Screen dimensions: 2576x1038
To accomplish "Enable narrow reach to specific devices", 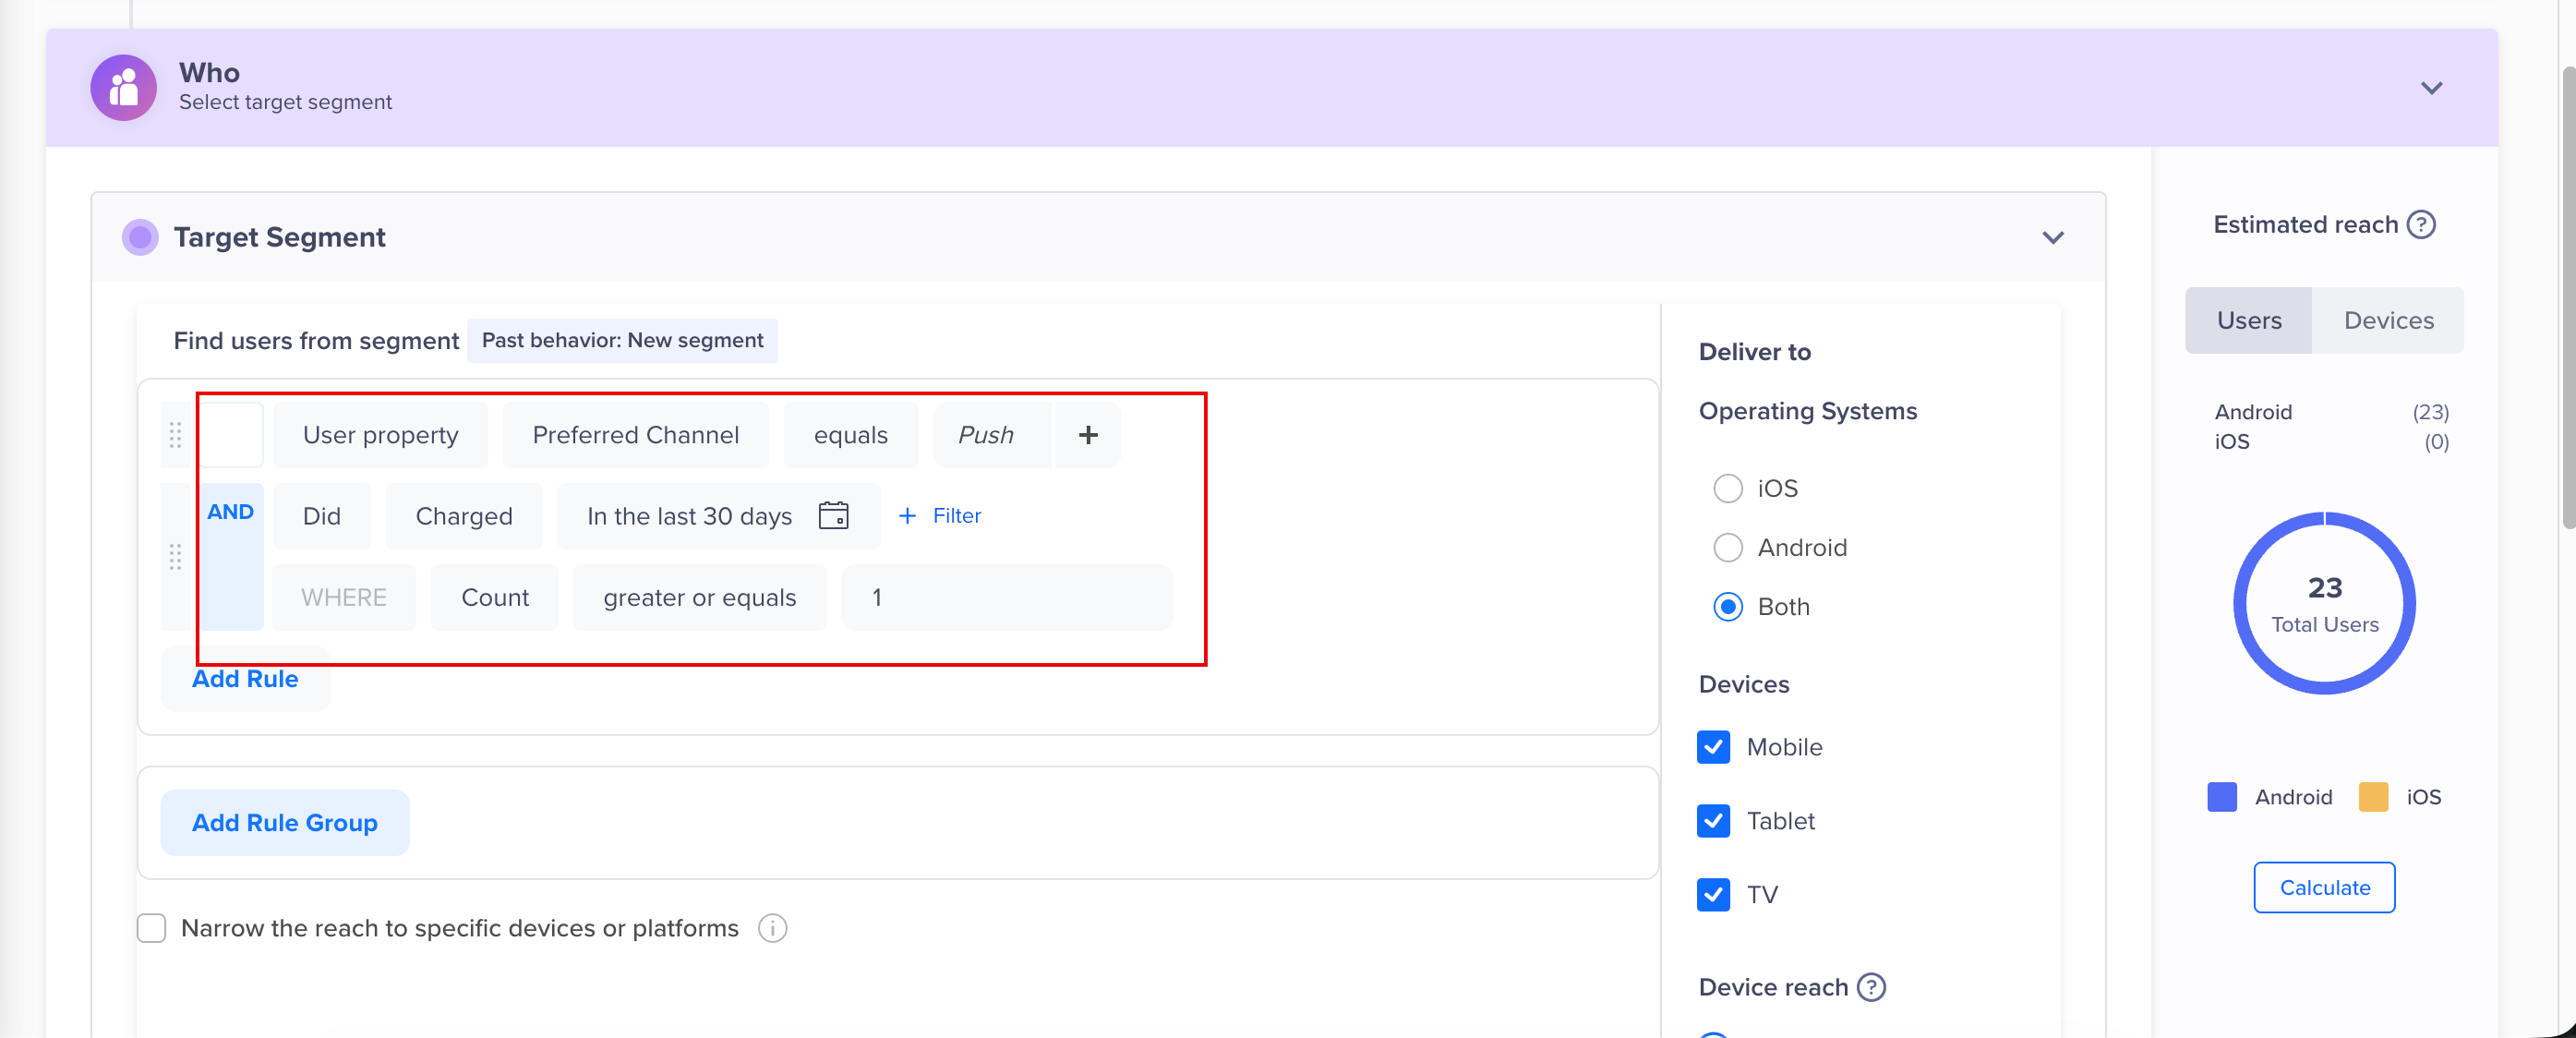I will pyautogui.click(x=151, y=928).
